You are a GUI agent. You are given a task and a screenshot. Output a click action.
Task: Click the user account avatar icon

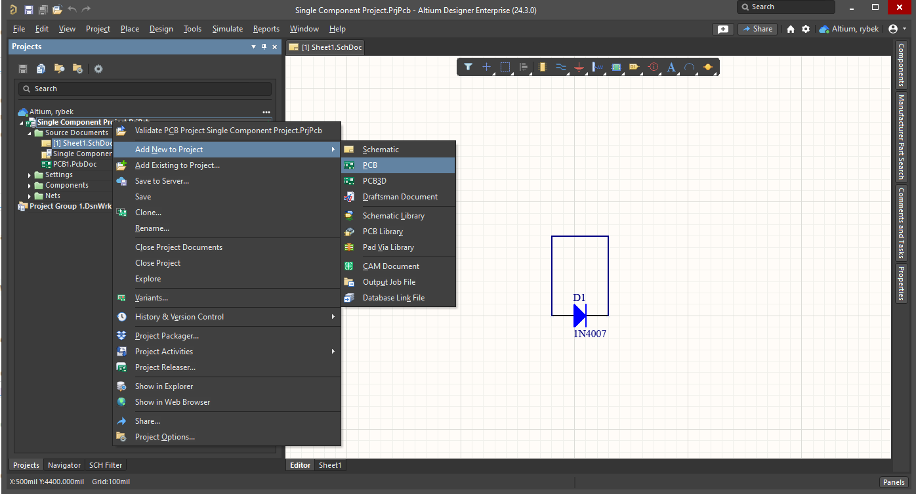click(x=893, y=29)
